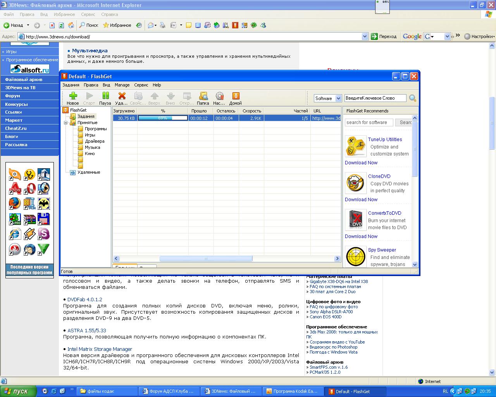The image size is (496, 397).
Task: Click the Thunderbird mail icon on the page
Action: 29,249
